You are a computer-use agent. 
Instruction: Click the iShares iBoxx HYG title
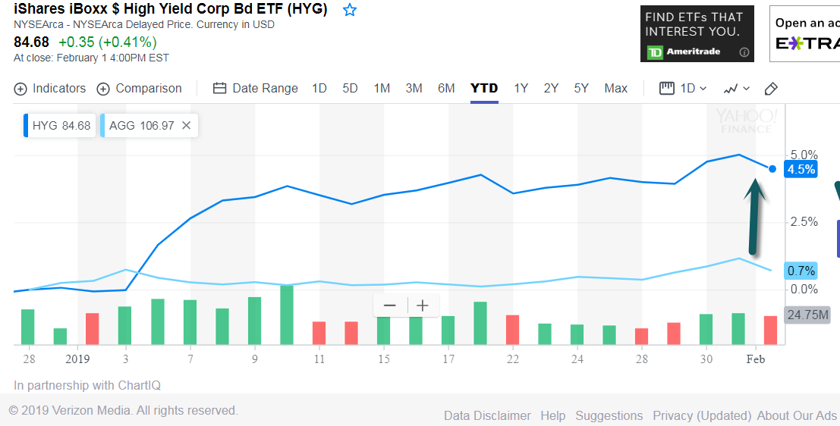[171, 9]
